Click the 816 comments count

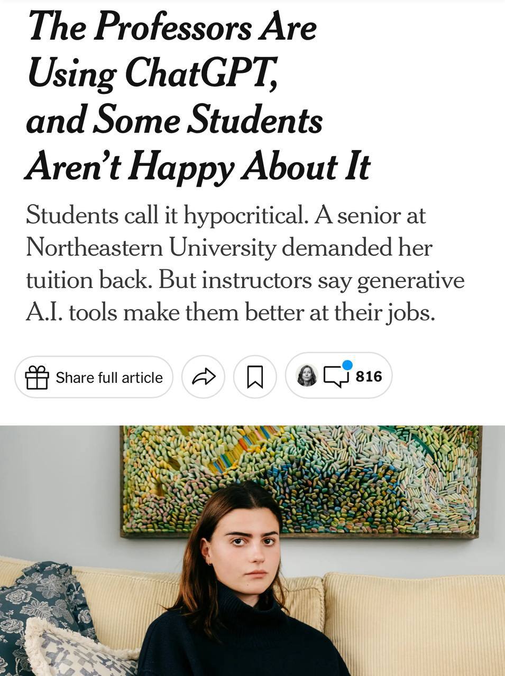tap(369, 376)
